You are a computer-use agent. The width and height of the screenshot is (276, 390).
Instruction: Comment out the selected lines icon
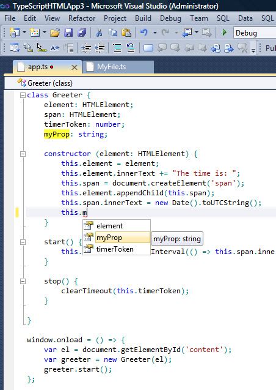tap(117, 48)
